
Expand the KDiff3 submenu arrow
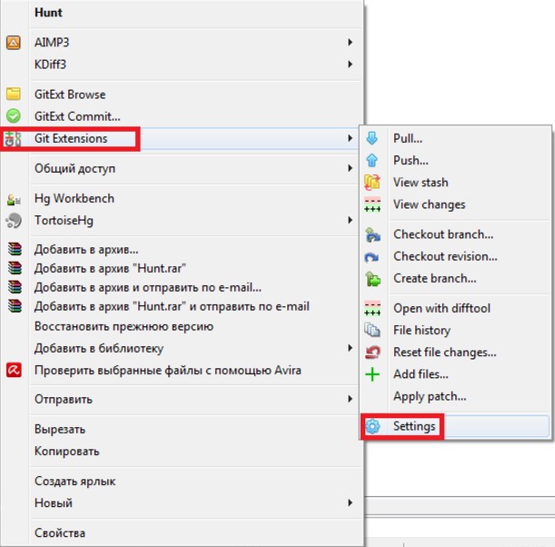(x=350, y=65)
